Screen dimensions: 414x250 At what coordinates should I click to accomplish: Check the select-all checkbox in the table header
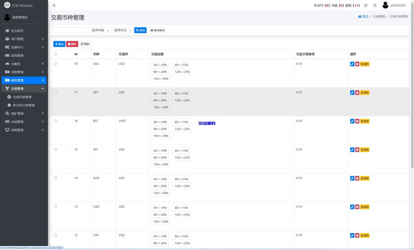[x=56, y=54]
